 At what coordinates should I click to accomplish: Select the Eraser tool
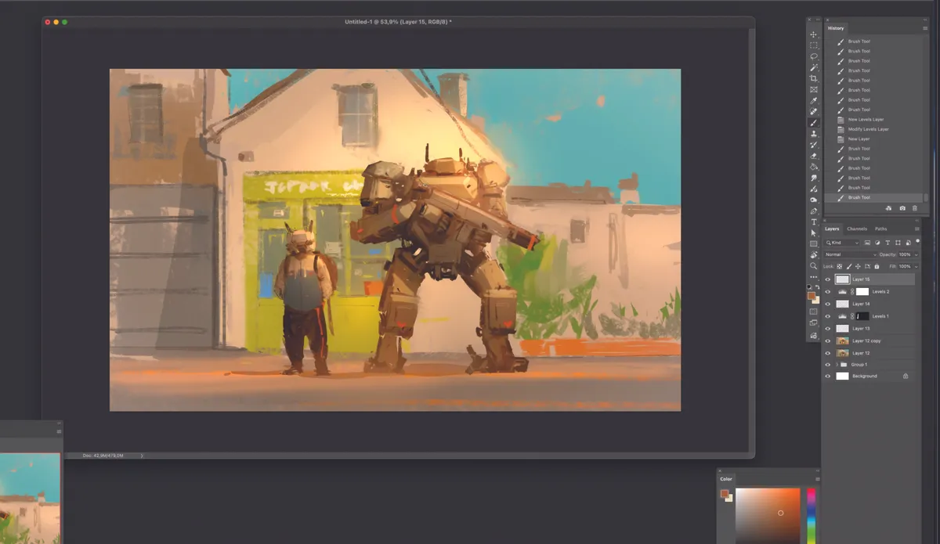(813, 155)
